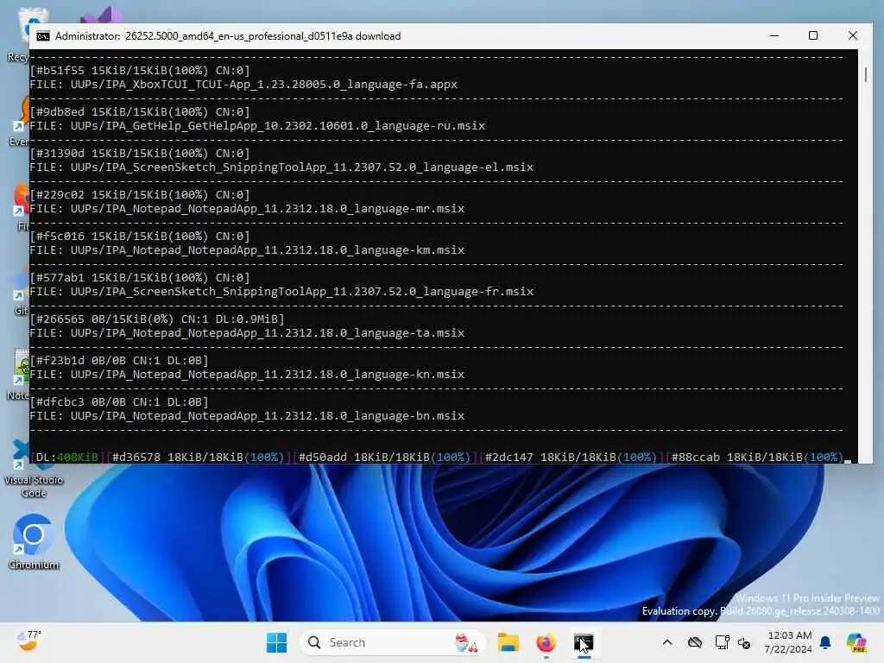Click line with NotepadApp language-bn.msix
The image size is (884, 663).
pyautogui.click(x=247, y=416)
